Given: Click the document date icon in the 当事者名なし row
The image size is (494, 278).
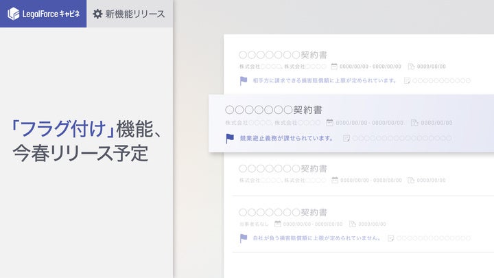Looking at the screenshot, I should tap(353, 224).
